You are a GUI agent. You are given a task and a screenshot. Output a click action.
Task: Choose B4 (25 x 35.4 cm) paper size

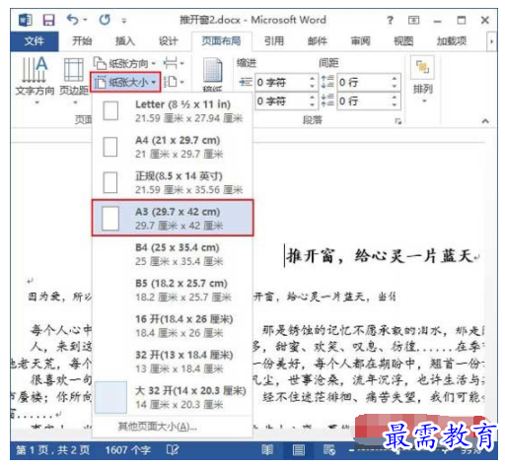pos(173,254)
